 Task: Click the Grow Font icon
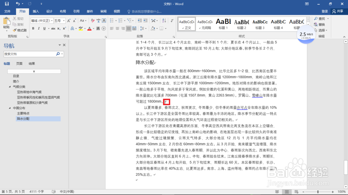[x=69, y=20]
